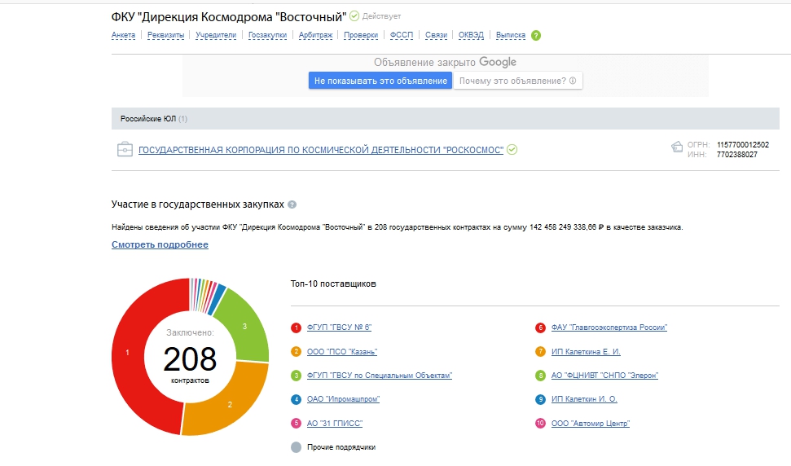Click the orange number 7 legend badge
The height and width of the screenshot is (466, 791).
point(540,351)
